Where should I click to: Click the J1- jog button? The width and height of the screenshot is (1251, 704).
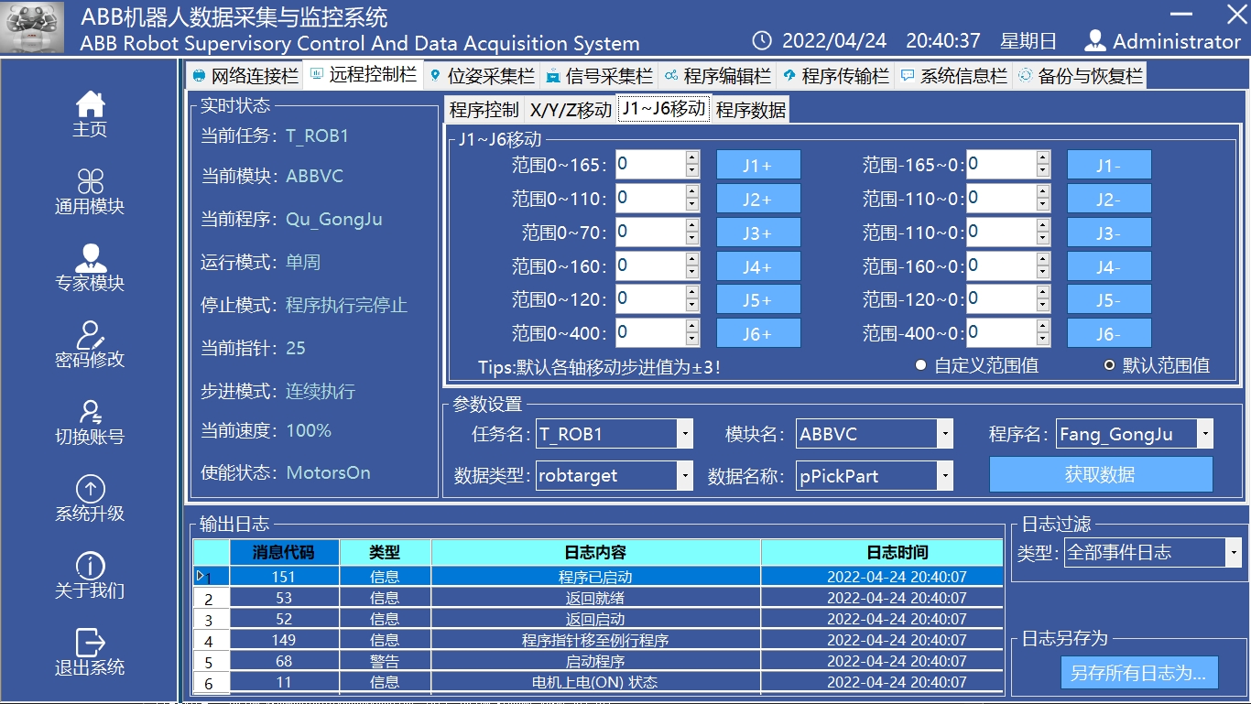(1109, 165)
